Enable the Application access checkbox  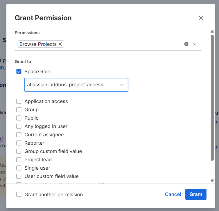coord(19,101)
